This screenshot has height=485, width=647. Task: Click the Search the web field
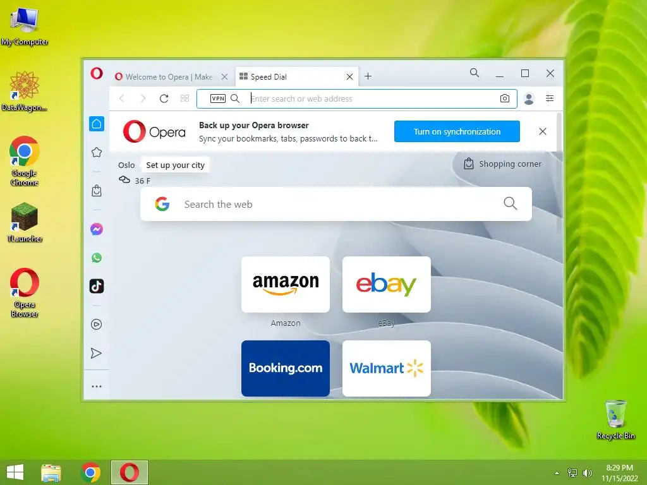coord(336,204)
